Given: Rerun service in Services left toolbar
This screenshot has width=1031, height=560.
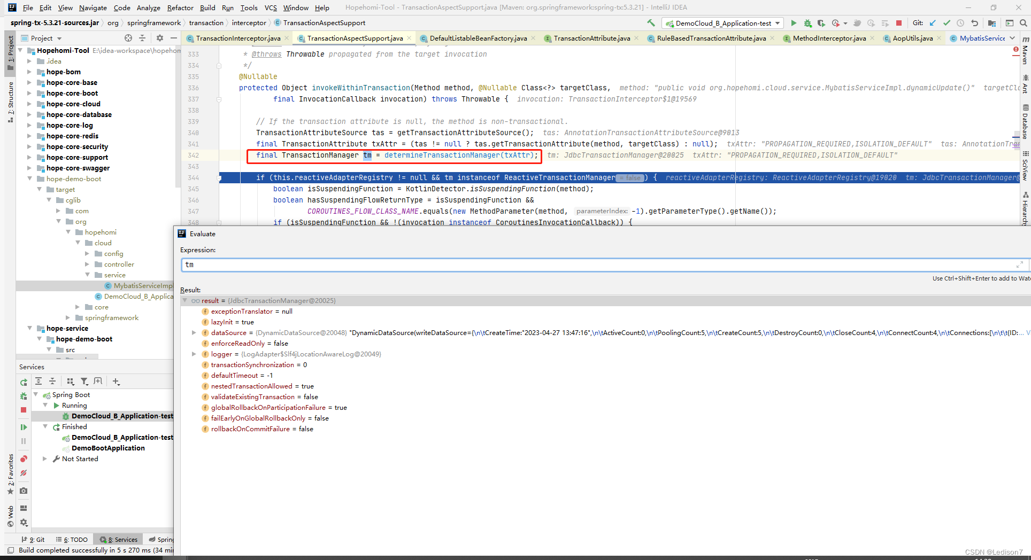Looking at the screenshot, I should 24,382.
